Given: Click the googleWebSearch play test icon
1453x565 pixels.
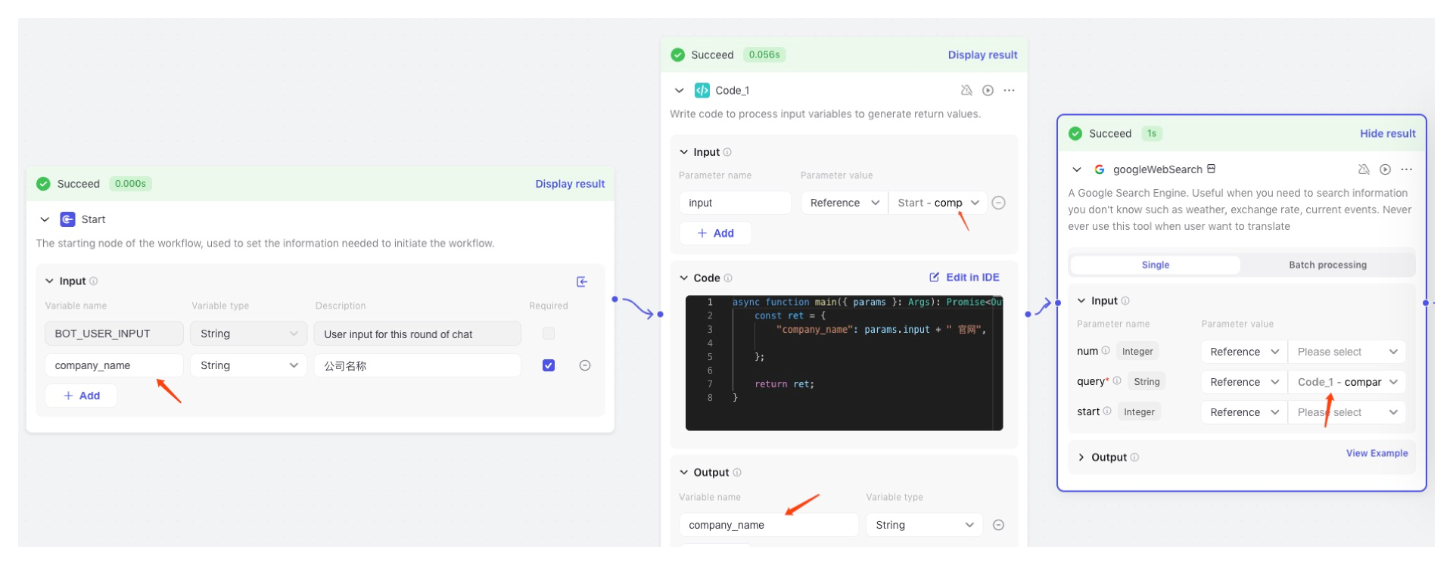Looking at the screenshot, I should (x=1385, y=169).
